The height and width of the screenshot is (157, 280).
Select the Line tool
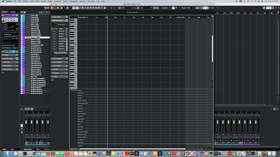[x=102, y=8]
